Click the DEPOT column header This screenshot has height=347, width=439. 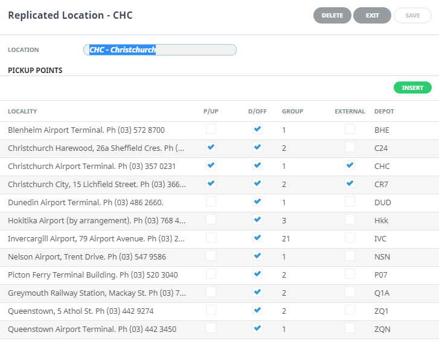coord(384,112)
